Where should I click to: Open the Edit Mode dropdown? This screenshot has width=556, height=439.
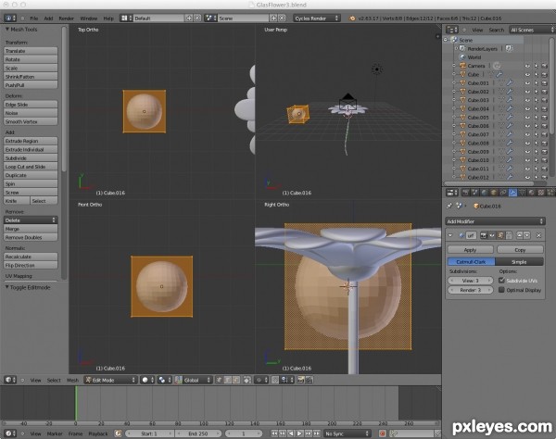(x=110, y=380)
